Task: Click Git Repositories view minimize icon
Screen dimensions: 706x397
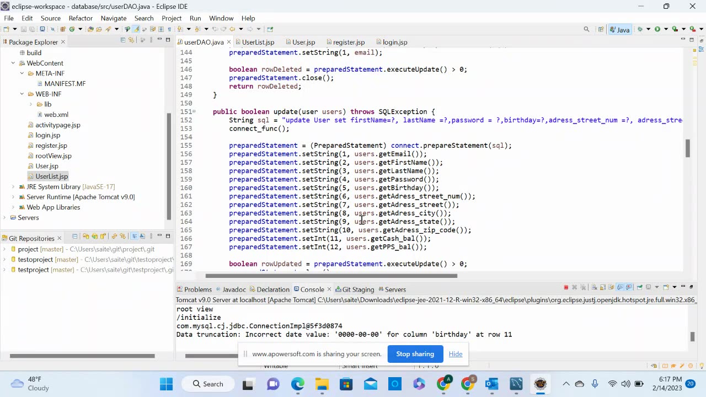Action: pyautogui.click(x=159, y=236)
